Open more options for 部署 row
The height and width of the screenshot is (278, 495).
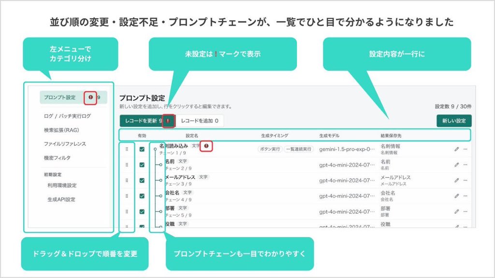pos(466,211)
